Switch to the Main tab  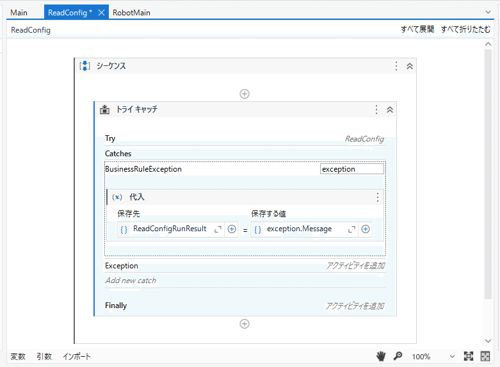pos(19,13)
